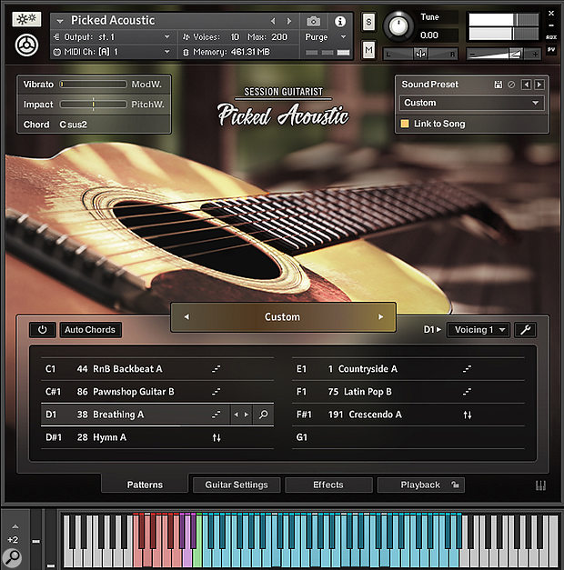The height and width of the screenshot is (570, 564).
Task: Open the Sound Preset Custom dropdown
Action: point(471,103)
